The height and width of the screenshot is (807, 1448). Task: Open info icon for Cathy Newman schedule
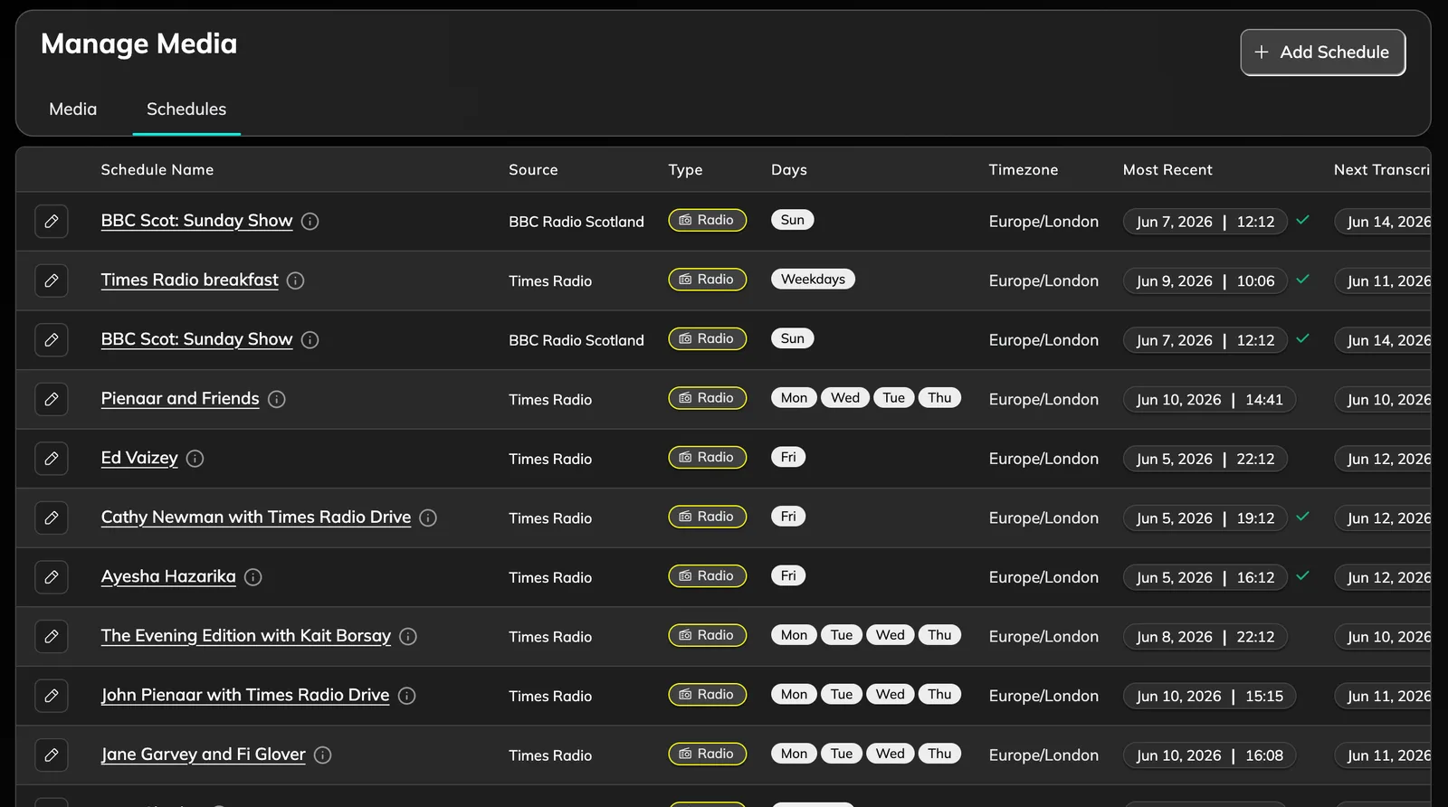tap(428, 517)
